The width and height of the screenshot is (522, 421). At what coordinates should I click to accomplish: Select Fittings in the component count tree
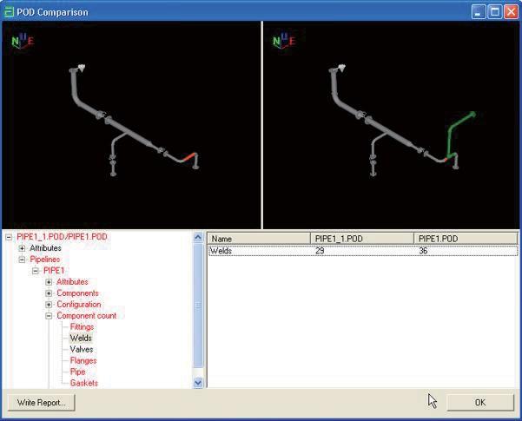click(x=82, y=327)
